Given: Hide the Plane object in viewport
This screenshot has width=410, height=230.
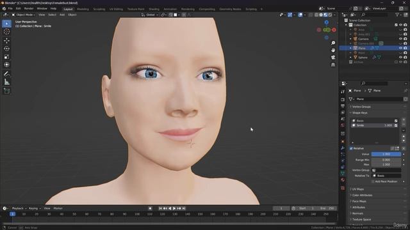Looking at the screenshot, I should [400, 49].
